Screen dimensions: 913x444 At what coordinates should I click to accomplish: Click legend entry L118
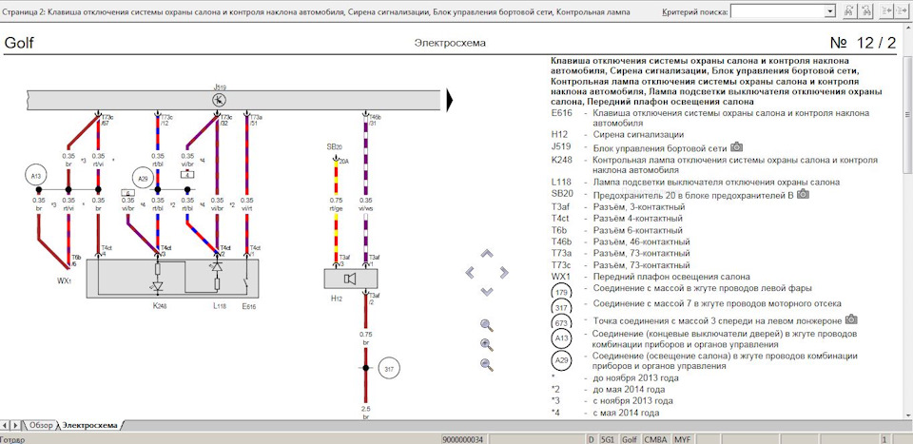tap(696, 182)
